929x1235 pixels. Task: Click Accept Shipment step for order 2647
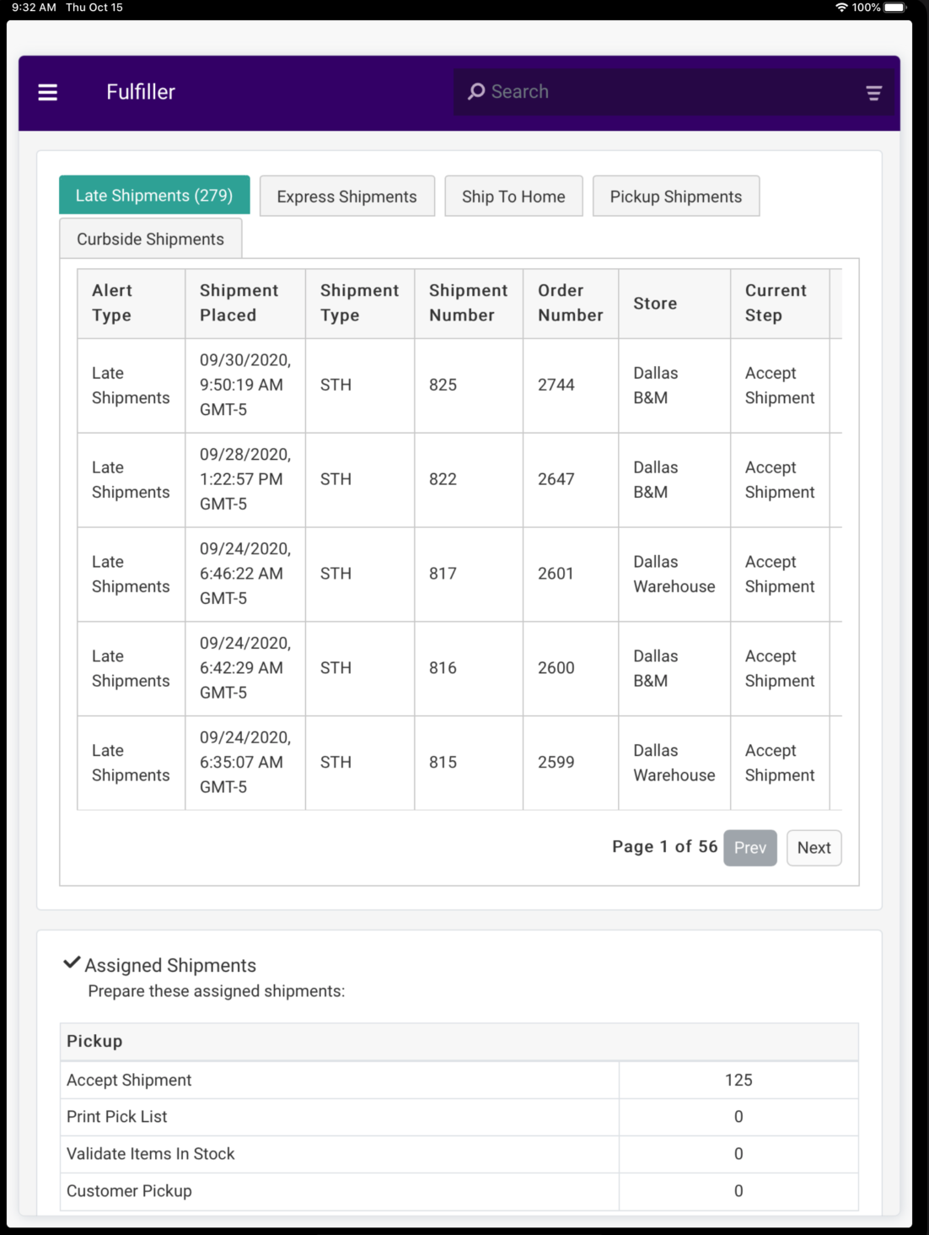tap(780, 479)
